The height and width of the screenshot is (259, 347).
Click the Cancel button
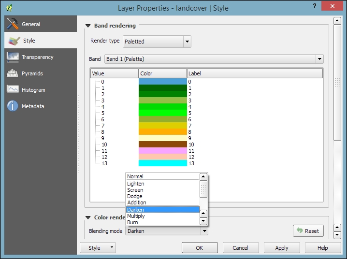(x=241, y=248)
